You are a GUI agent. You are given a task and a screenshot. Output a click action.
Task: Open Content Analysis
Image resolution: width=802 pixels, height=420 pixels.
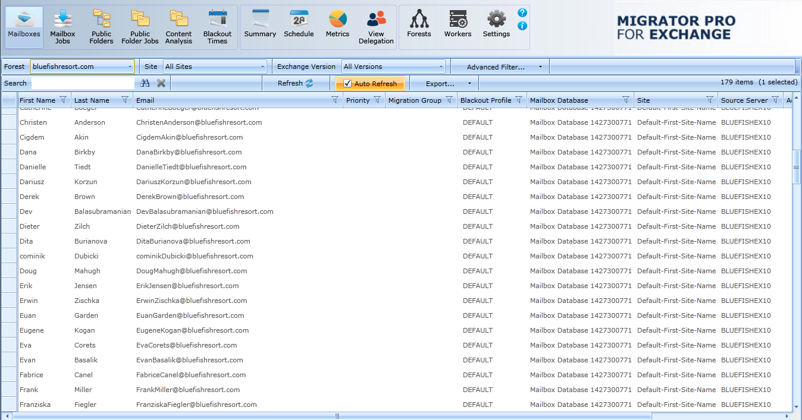coord(178,27)
